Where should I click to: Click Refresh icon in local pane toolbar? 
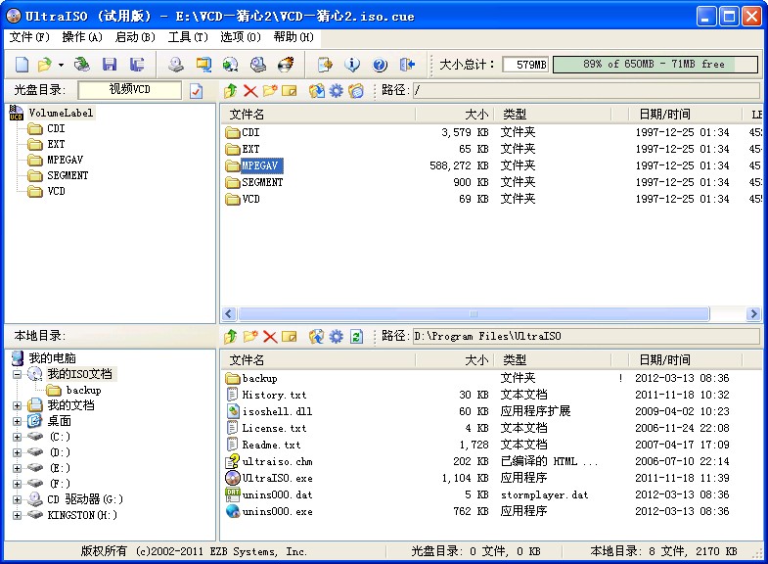point(356,337)
